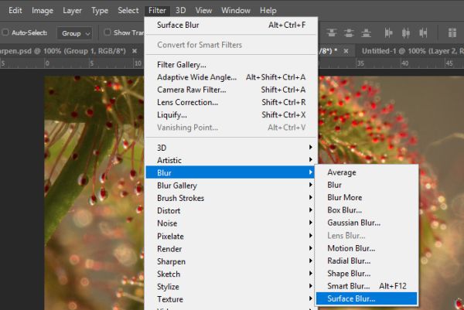This screenshot has height=310, width=464.
Task: Open the Help menu
Action: click(x=268, y=11)
